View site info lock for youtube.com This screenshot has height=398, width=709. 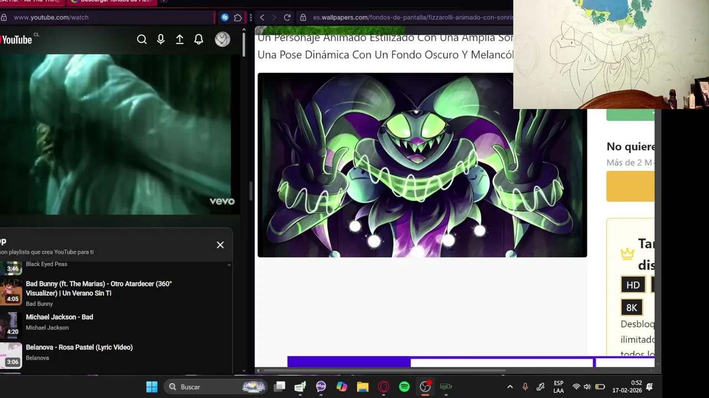pos(4,17)
